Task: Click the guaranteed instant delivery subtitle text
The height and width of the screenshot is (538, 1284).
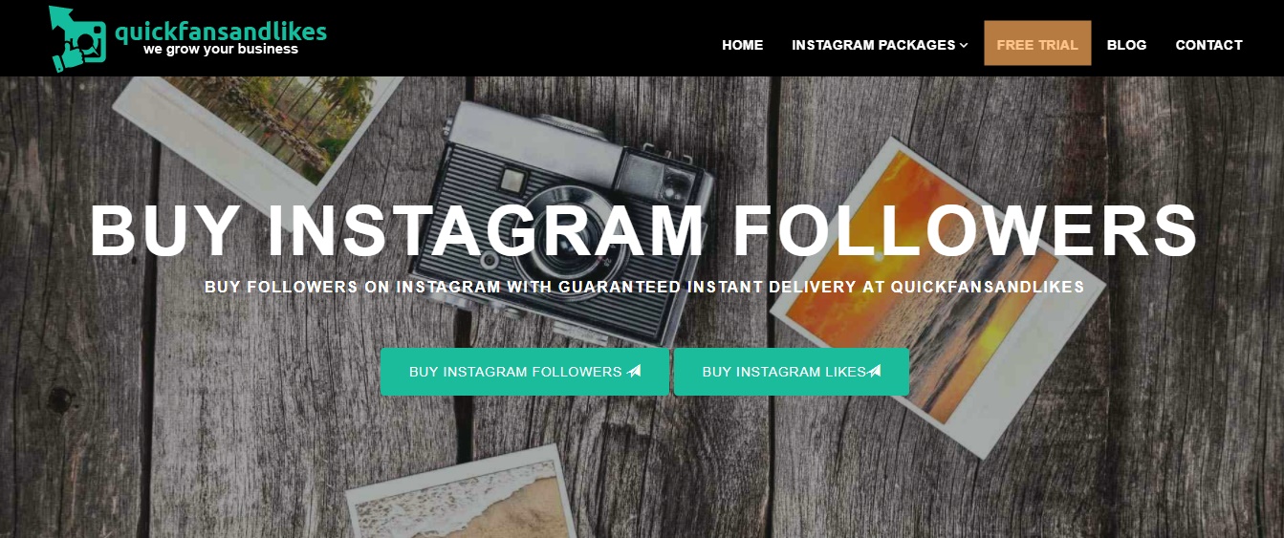Action: pos(644,287)
